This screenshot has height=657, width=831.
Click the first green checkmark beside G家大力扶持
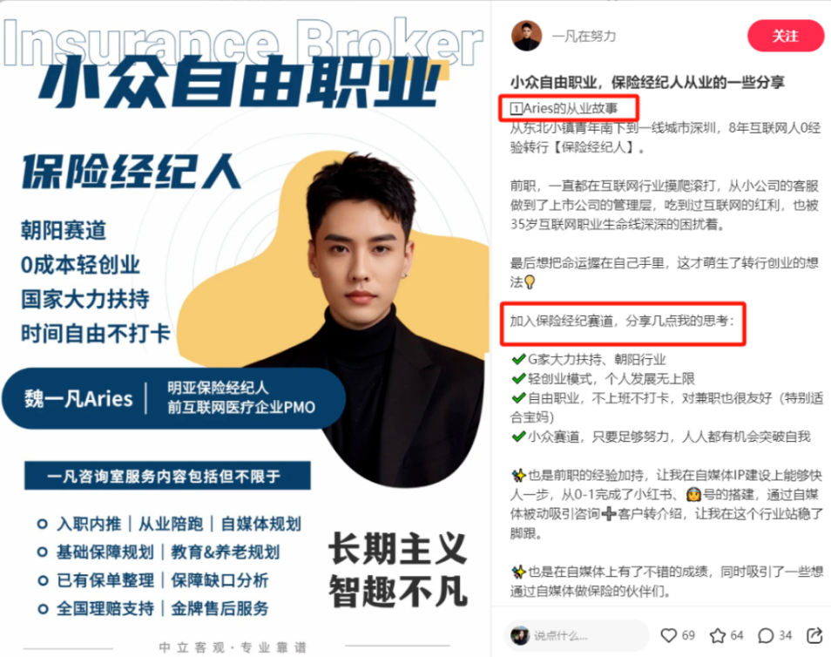coord(519,360)
